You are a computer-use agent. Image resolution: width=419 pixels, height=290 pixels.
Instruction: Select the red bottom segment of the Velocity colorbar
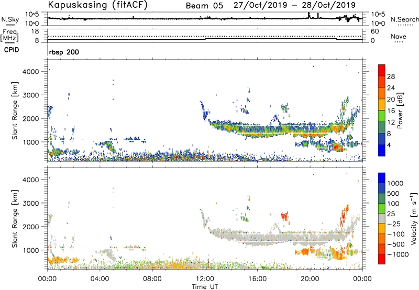382,259
